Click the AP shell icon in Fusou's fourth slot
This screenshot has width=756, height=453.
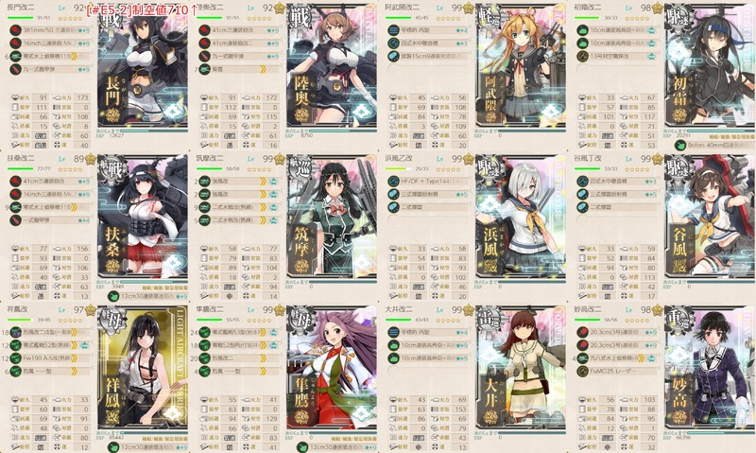(x=15, y=220)
